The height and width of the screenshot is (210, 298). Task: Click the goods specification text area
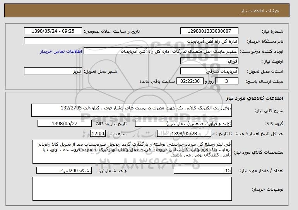coord(132,152)
